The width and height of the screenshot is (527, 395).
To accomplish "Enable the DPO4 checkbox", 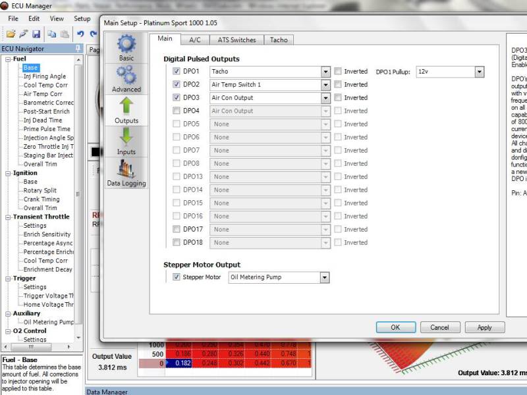I will 176,111.
